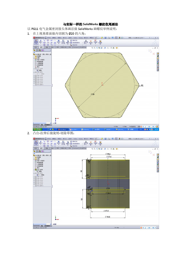Screen dimensions: 181x256
Task: Expand first plus node in lower feature tree
Action: click(x=34, y=159)
